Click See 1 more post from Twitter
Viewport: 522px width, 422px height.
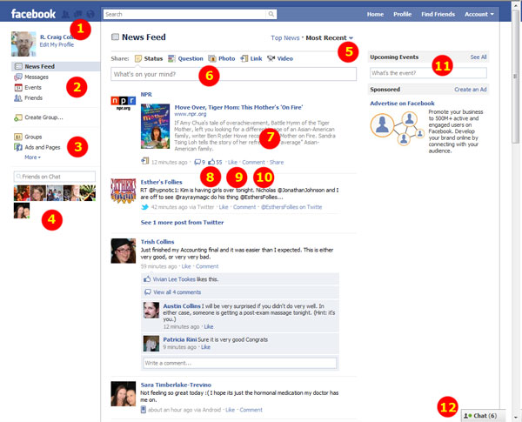(x=182, y=223)
